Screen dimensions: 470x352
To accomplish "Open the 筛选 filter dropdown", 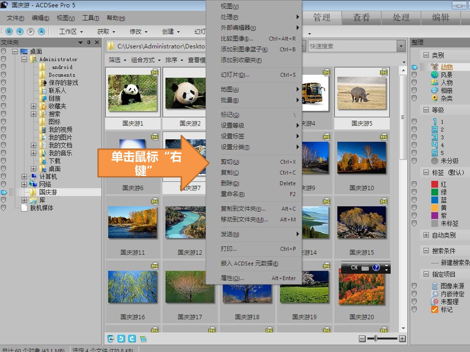I will (117, 60).
